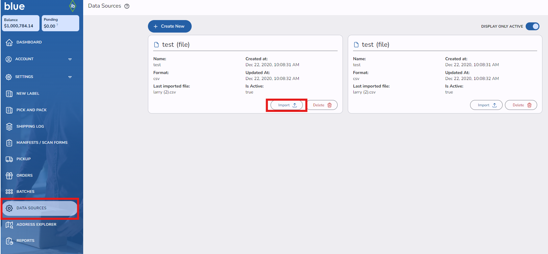This screenshot has height=254, width=548.
Task: Delete the second test data source
Action: 521,105
